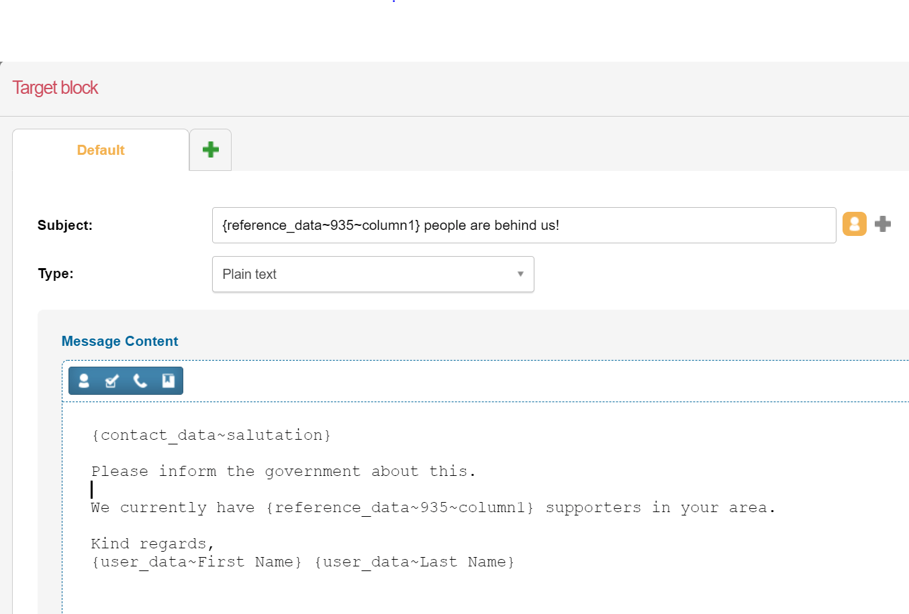The image size is (909, 614).
Task: Click the checkmark icon in message toolbar
Action: (111, 381)
